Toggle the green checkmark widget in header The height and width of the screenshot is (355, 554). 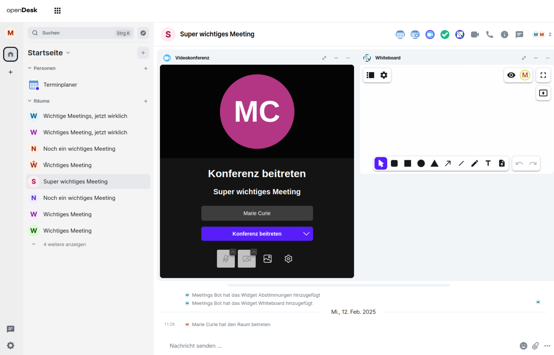[445, 35]
